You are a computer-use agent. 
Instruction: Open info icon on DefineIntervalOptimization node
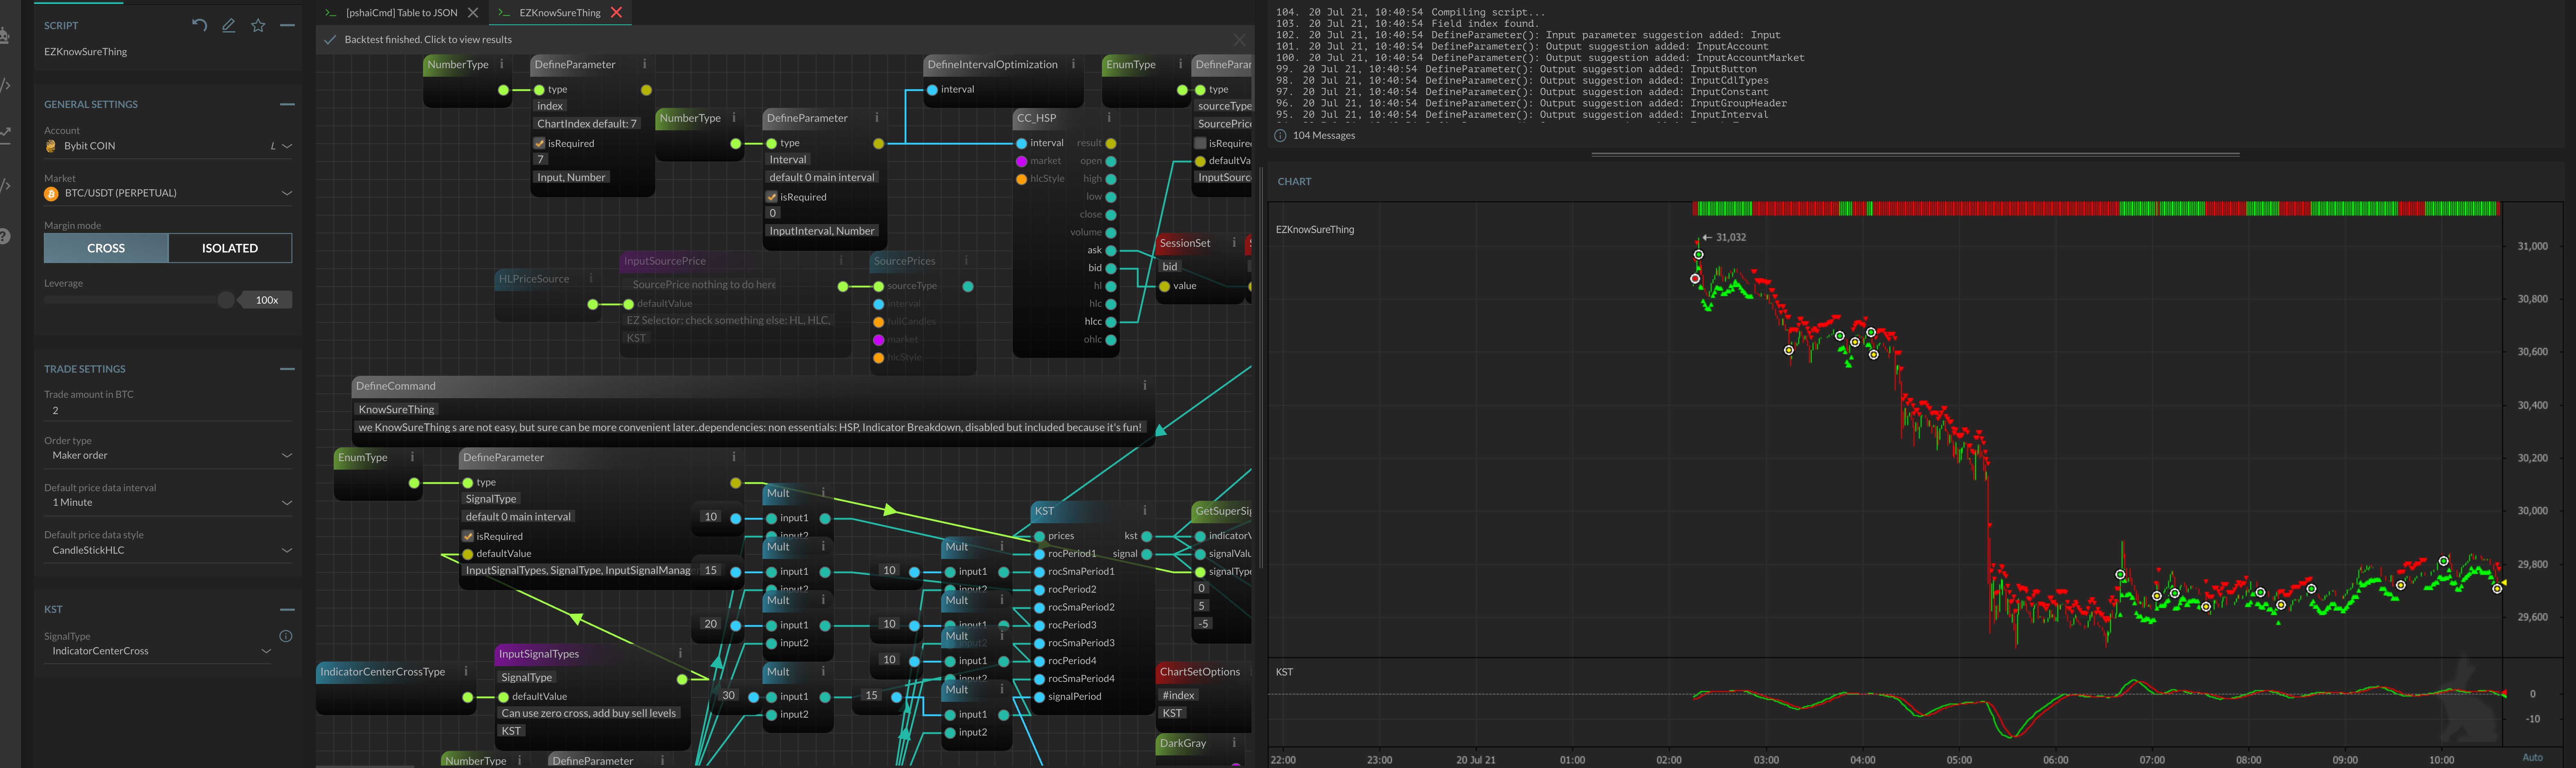pos(1073,64)
